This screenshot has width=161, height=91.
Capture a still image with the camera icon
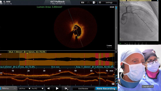click(83, 3)
